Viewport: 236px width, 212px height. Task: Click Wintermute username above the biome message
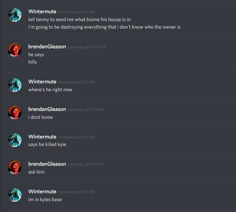[42, 12]
